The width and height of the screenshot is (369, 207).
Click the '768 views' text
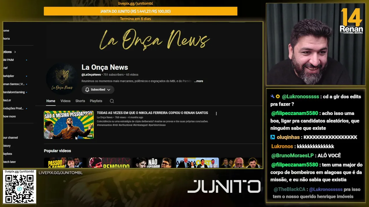tap(120, 117)
